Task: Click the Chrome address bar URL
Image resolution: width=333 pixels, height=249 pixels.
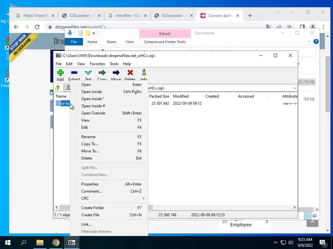Action: (x=81, y=27)
